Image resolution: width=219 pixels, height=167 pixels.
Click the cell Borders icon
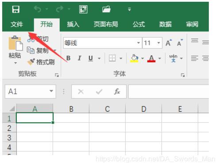112,58
